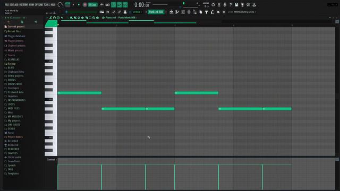This screenshot has width=340, height=191.
Task: Toggle the pattern/song mode switch
Action: 67,5
